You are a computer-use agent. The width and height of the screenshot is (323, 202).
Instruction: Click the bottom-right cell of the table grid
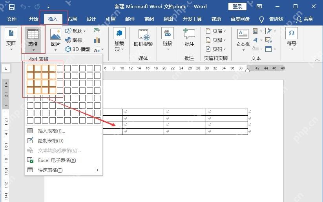pyautogui.click(x=97, y=120)
